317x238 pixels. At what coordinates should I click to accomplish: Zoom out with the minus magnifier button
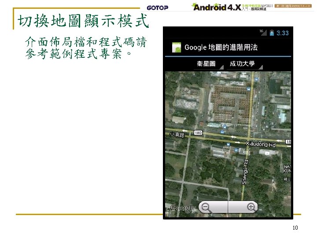[214, 207]
